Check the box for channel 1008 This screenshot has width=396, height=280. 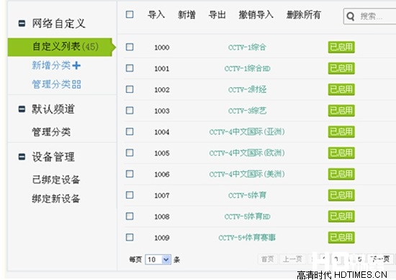130,216
